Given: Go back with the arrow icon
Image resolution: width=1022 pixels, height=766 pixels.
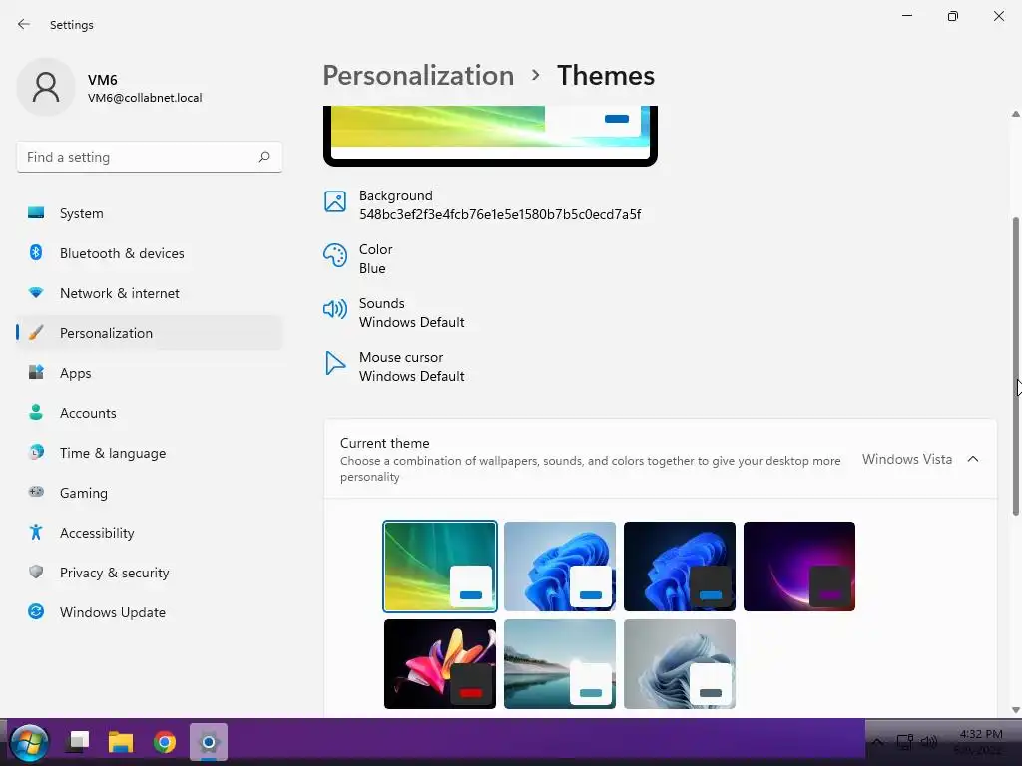Looking at the screenshot, I should tap(24, 24).
